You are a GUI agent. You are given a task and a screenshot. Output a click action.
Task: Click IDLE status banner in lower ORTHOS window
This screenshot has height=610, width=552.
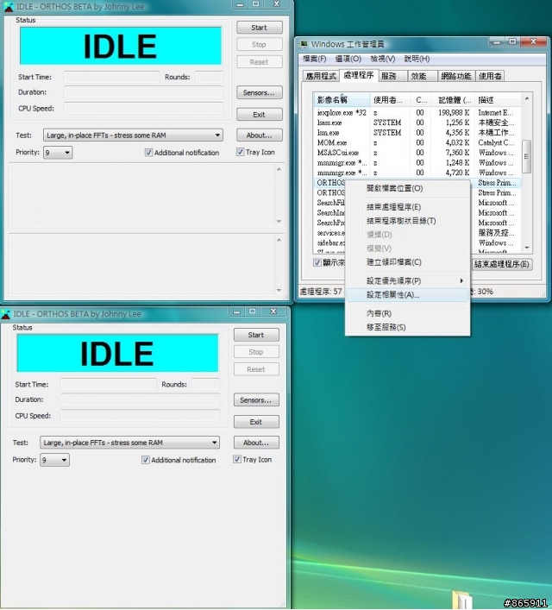[x=117, y=353]
